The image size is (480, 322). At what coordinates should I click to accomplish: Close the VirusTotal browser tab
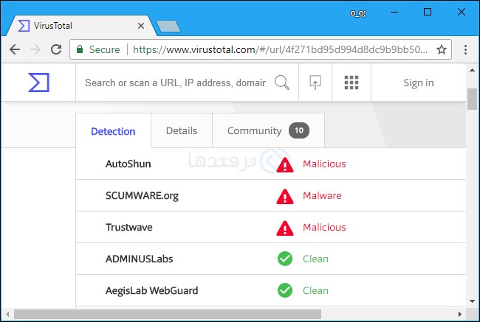pos(141,26)
